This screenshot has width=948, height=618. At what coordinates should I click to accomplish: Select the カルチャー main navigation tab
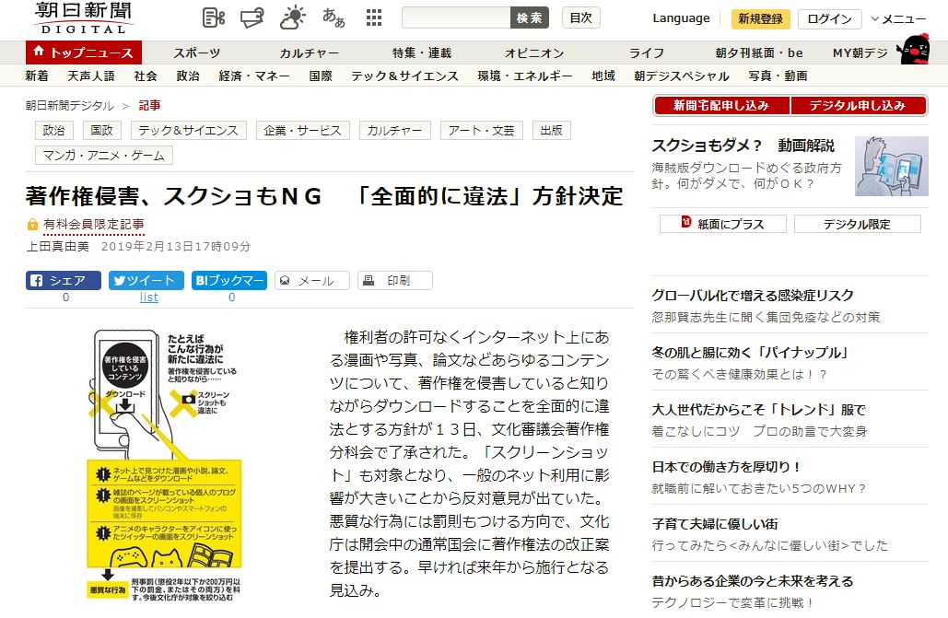coord(309,52)
